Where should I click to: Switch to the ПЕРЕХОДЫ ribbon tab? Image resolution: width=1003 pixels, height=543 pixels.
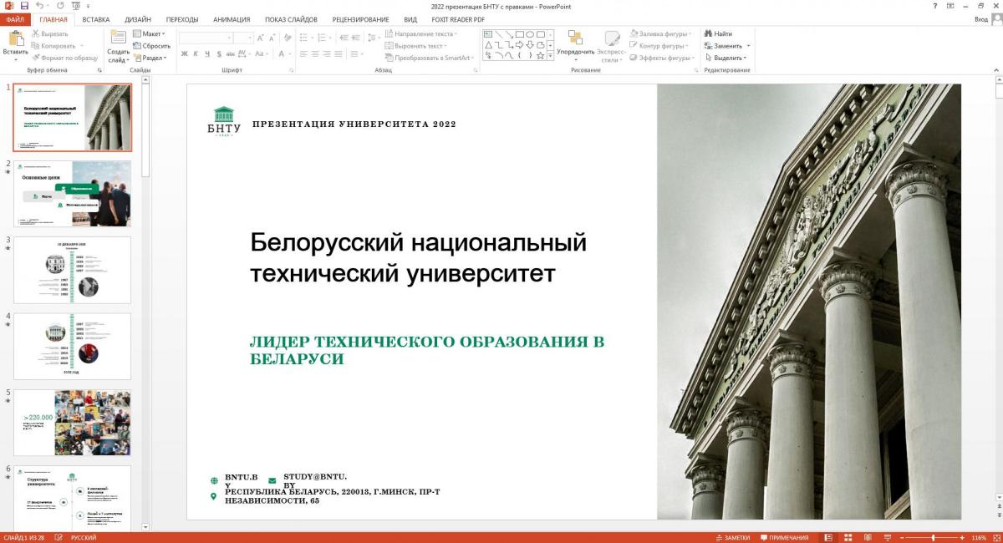click(x=182, y=18)
